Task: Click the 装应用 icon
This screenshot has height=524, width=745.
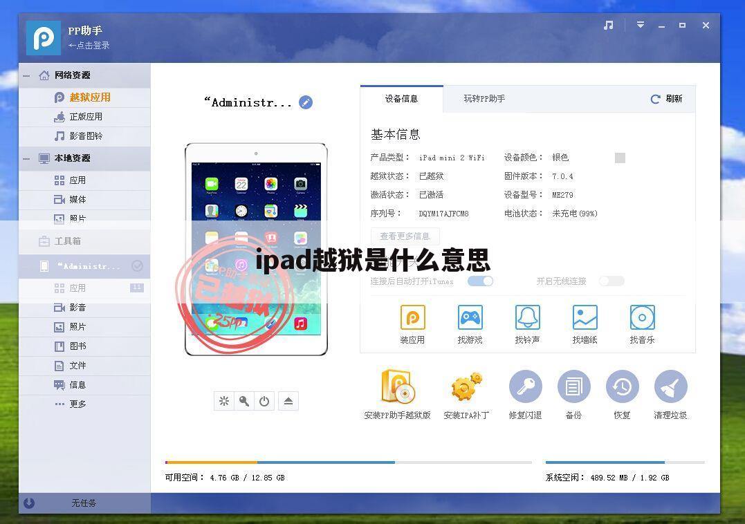Action: 412,317
